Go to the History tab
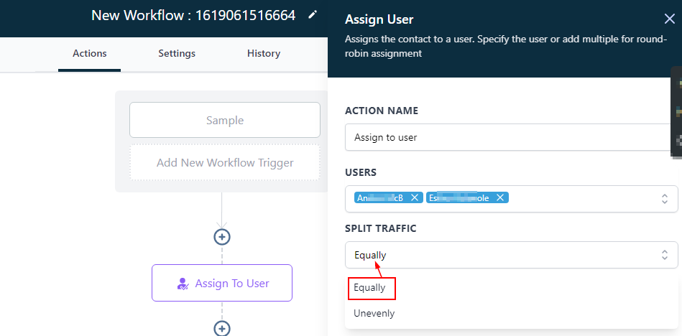The image size is (682, 336). click(x=264, y=53)
